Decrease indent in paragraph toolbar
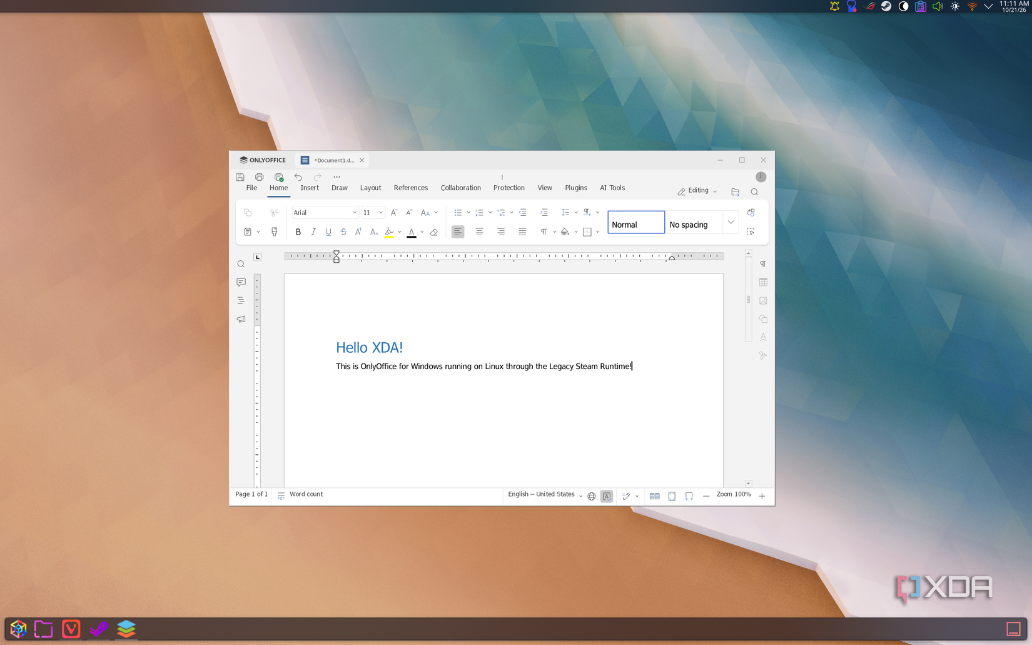Image resolution: width=1032 pixels, height=645 pixels. point(523,213)
